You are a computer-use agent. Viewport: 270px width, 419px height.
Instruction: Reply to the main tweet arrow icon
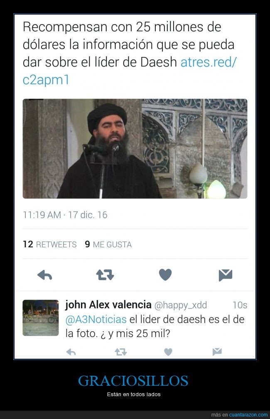(44, 275)
